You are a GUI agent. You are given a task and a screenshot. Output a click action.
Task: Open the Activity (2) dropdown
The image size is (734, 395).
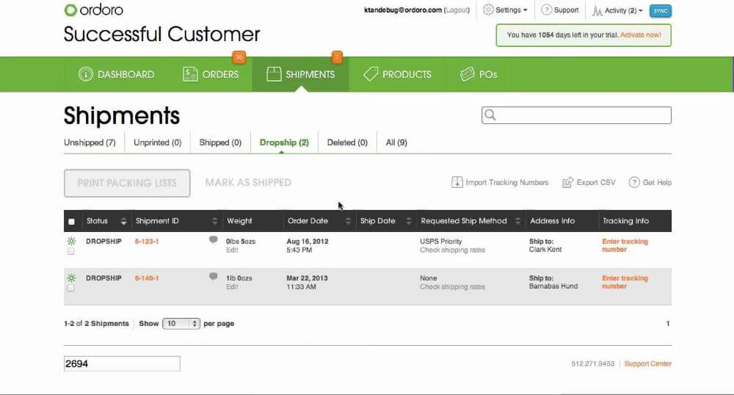click(617, 10)
